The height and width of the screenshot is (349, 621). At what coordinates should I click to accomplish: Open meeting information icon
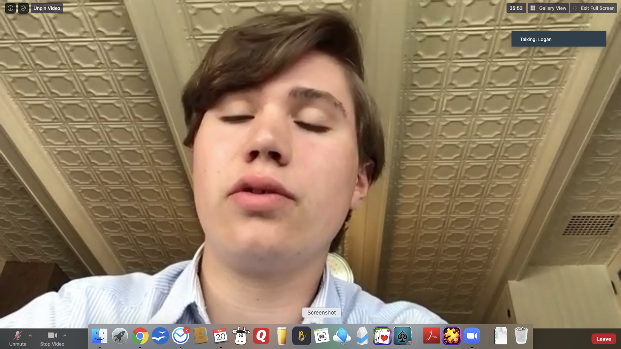[10, 8]
